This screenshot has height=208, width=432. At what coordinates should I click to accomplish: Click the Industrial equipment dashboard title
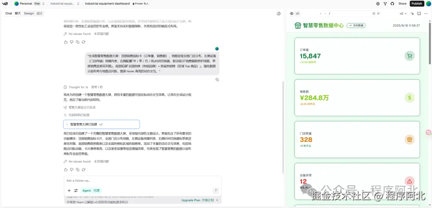point(107,4)
